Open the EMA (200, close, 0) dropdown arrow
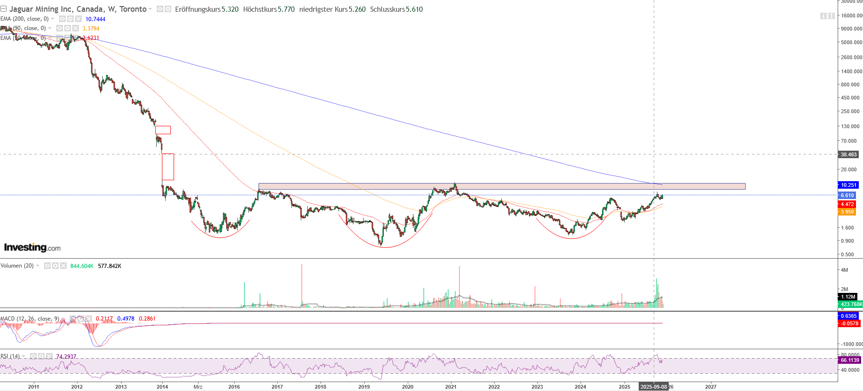 point(53,19)
